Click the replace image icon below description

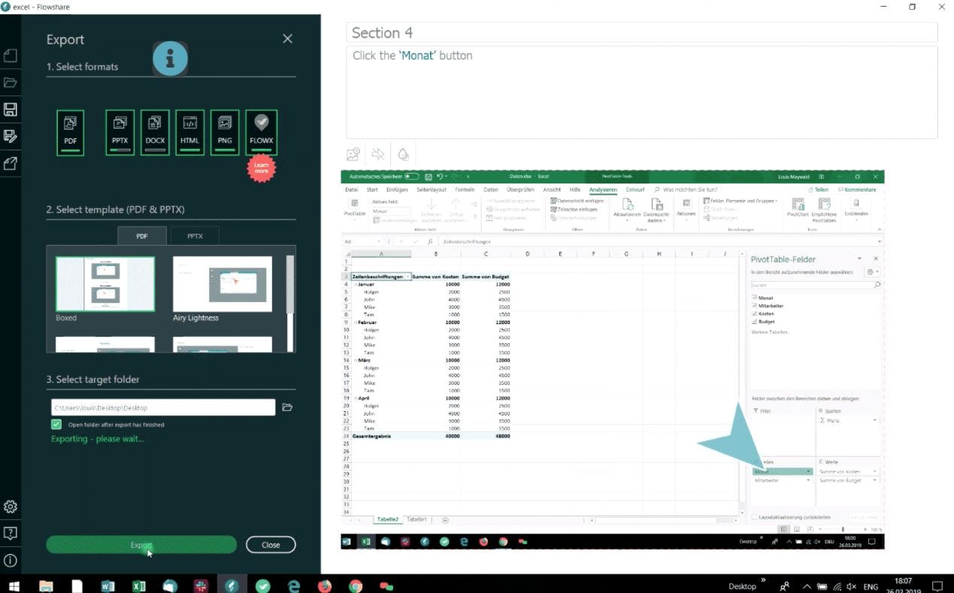(353, 154)
